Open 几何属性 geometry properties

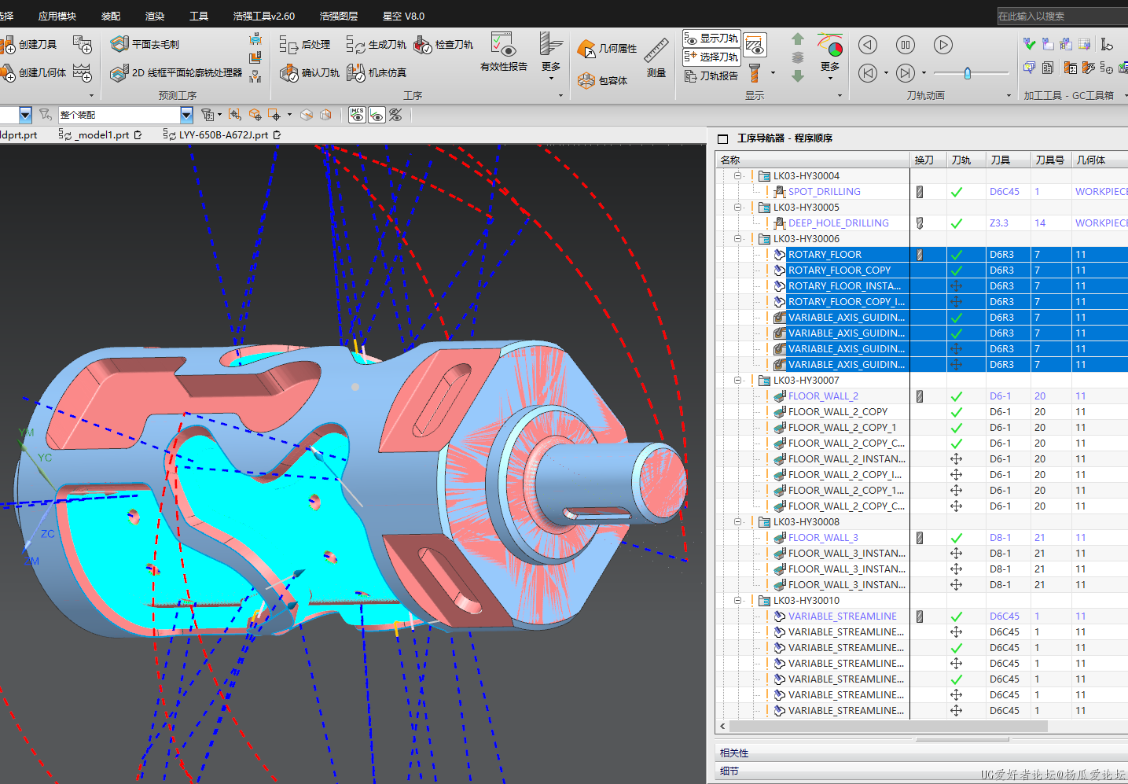click(x=607, y=49)
